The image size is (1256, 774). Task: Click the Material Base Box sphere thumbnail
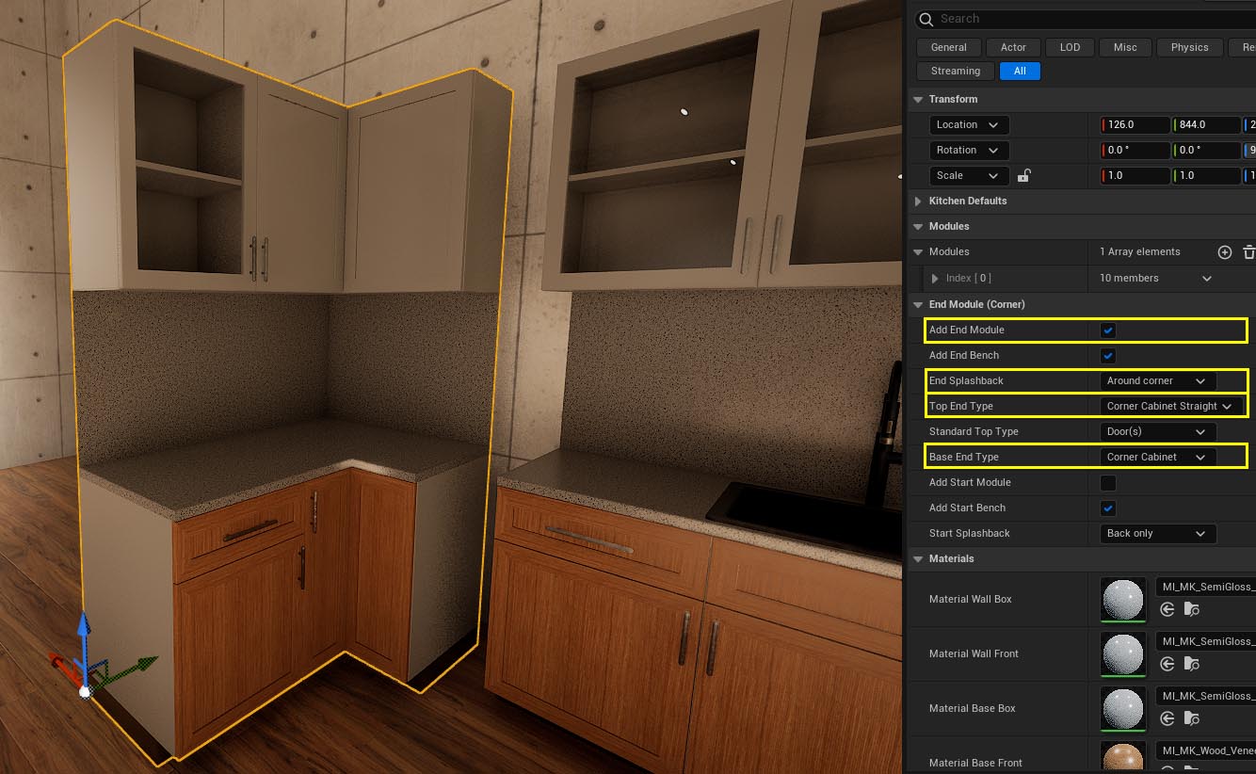[1123, 708]
